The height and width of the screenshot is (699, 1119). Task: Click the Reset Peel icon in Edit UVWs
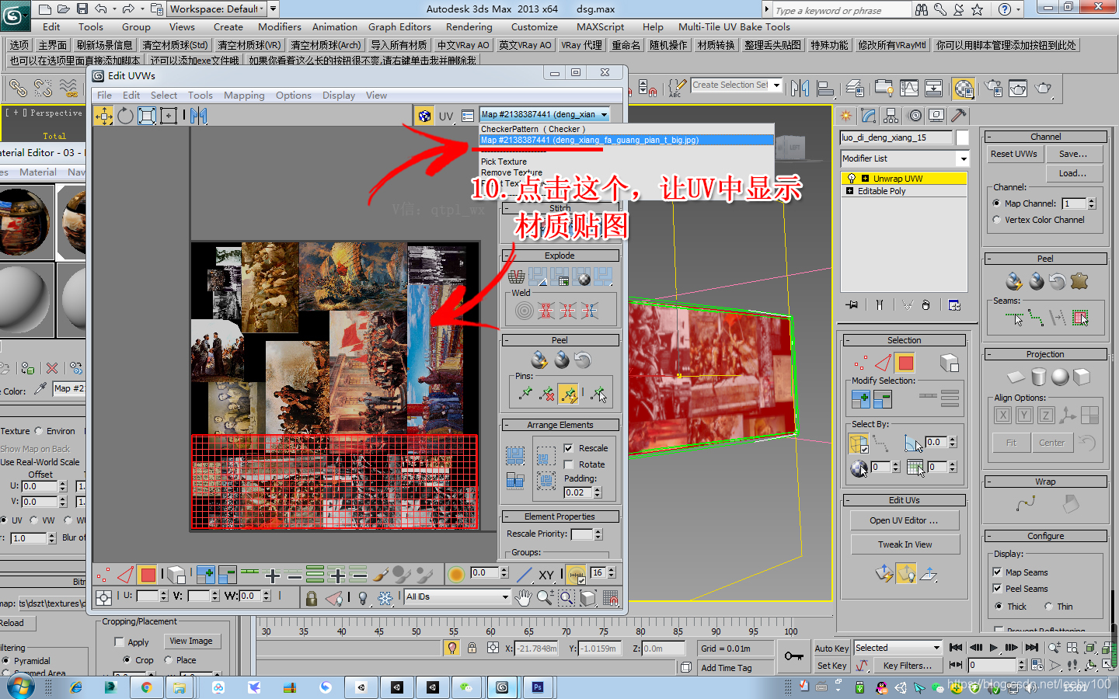583,360
